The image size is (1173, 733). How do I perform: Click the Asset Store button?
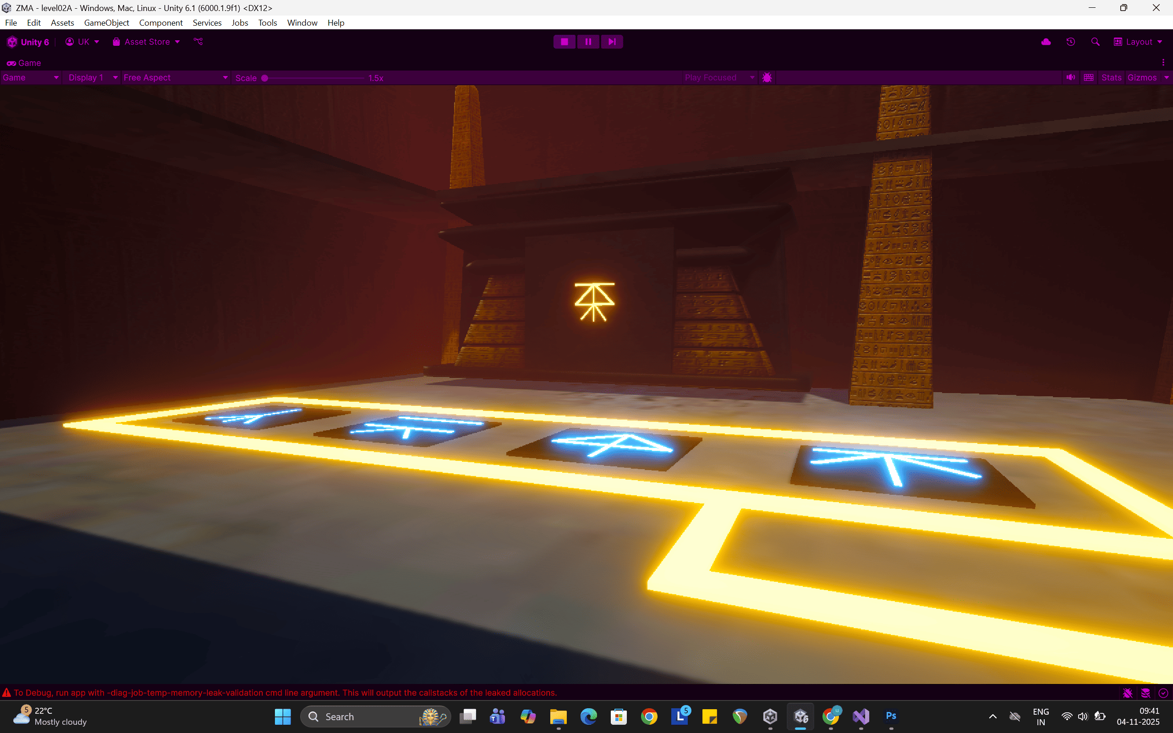click(x=146, y=42)
